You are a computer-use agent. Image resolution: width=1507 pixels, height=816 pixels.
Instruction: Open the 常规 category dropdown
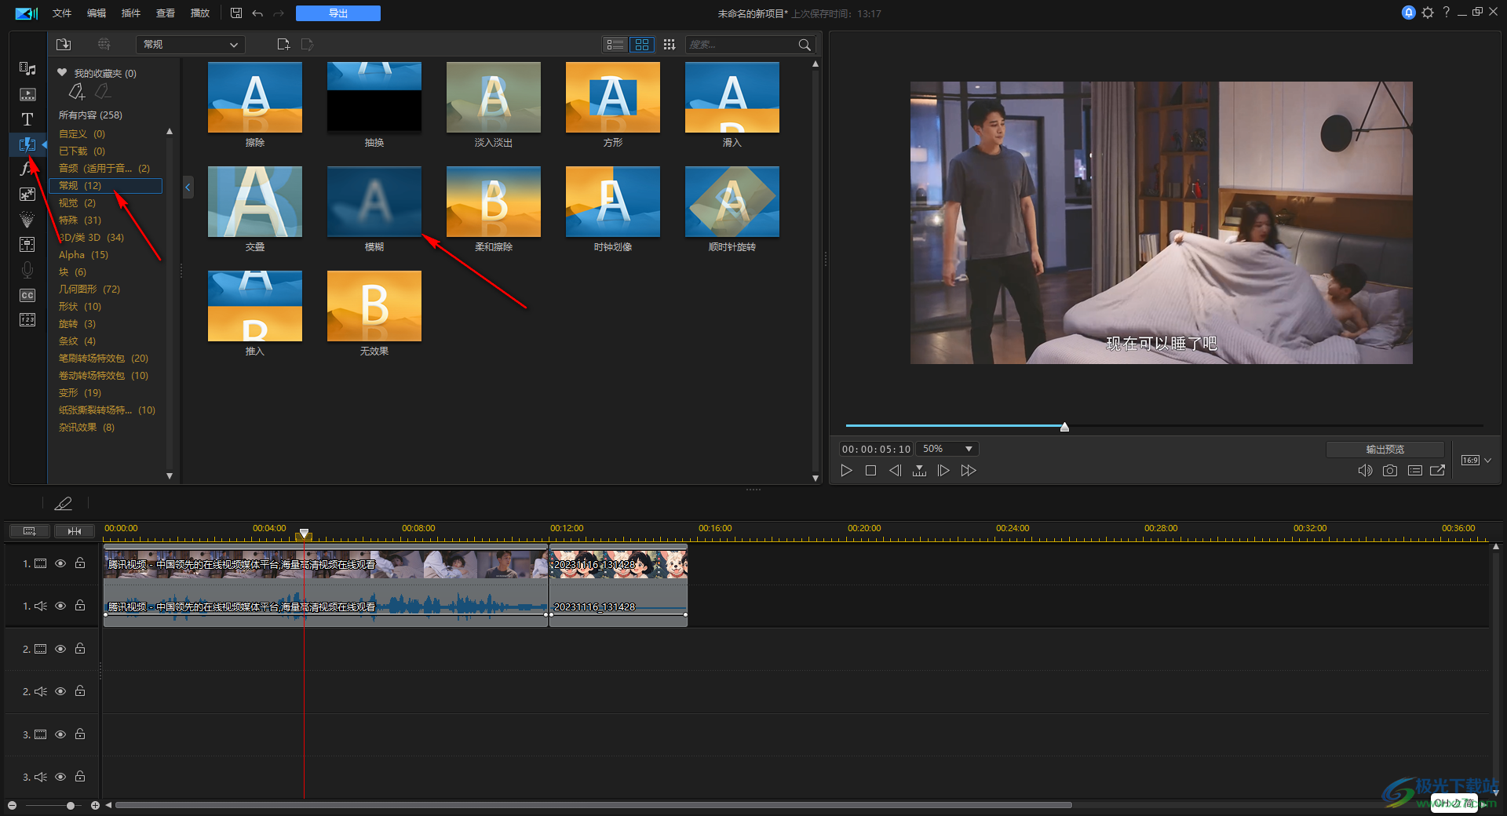[191, 45]
